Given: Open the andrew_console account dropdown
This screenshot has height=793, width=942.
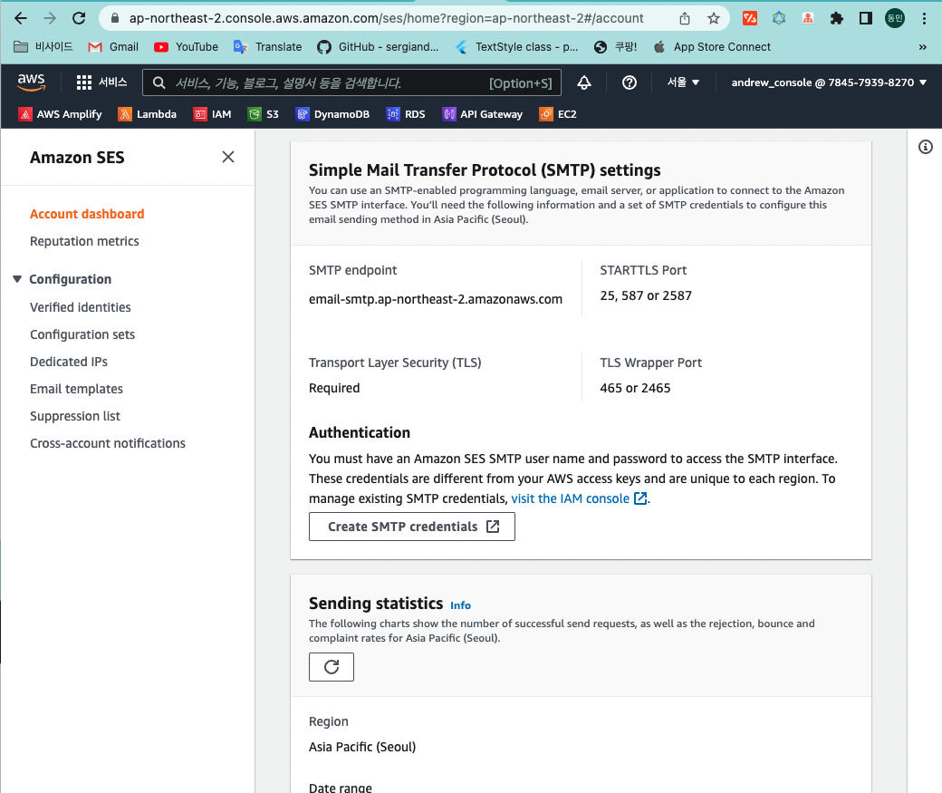Looking at the screenshot, I should (829, 82).
